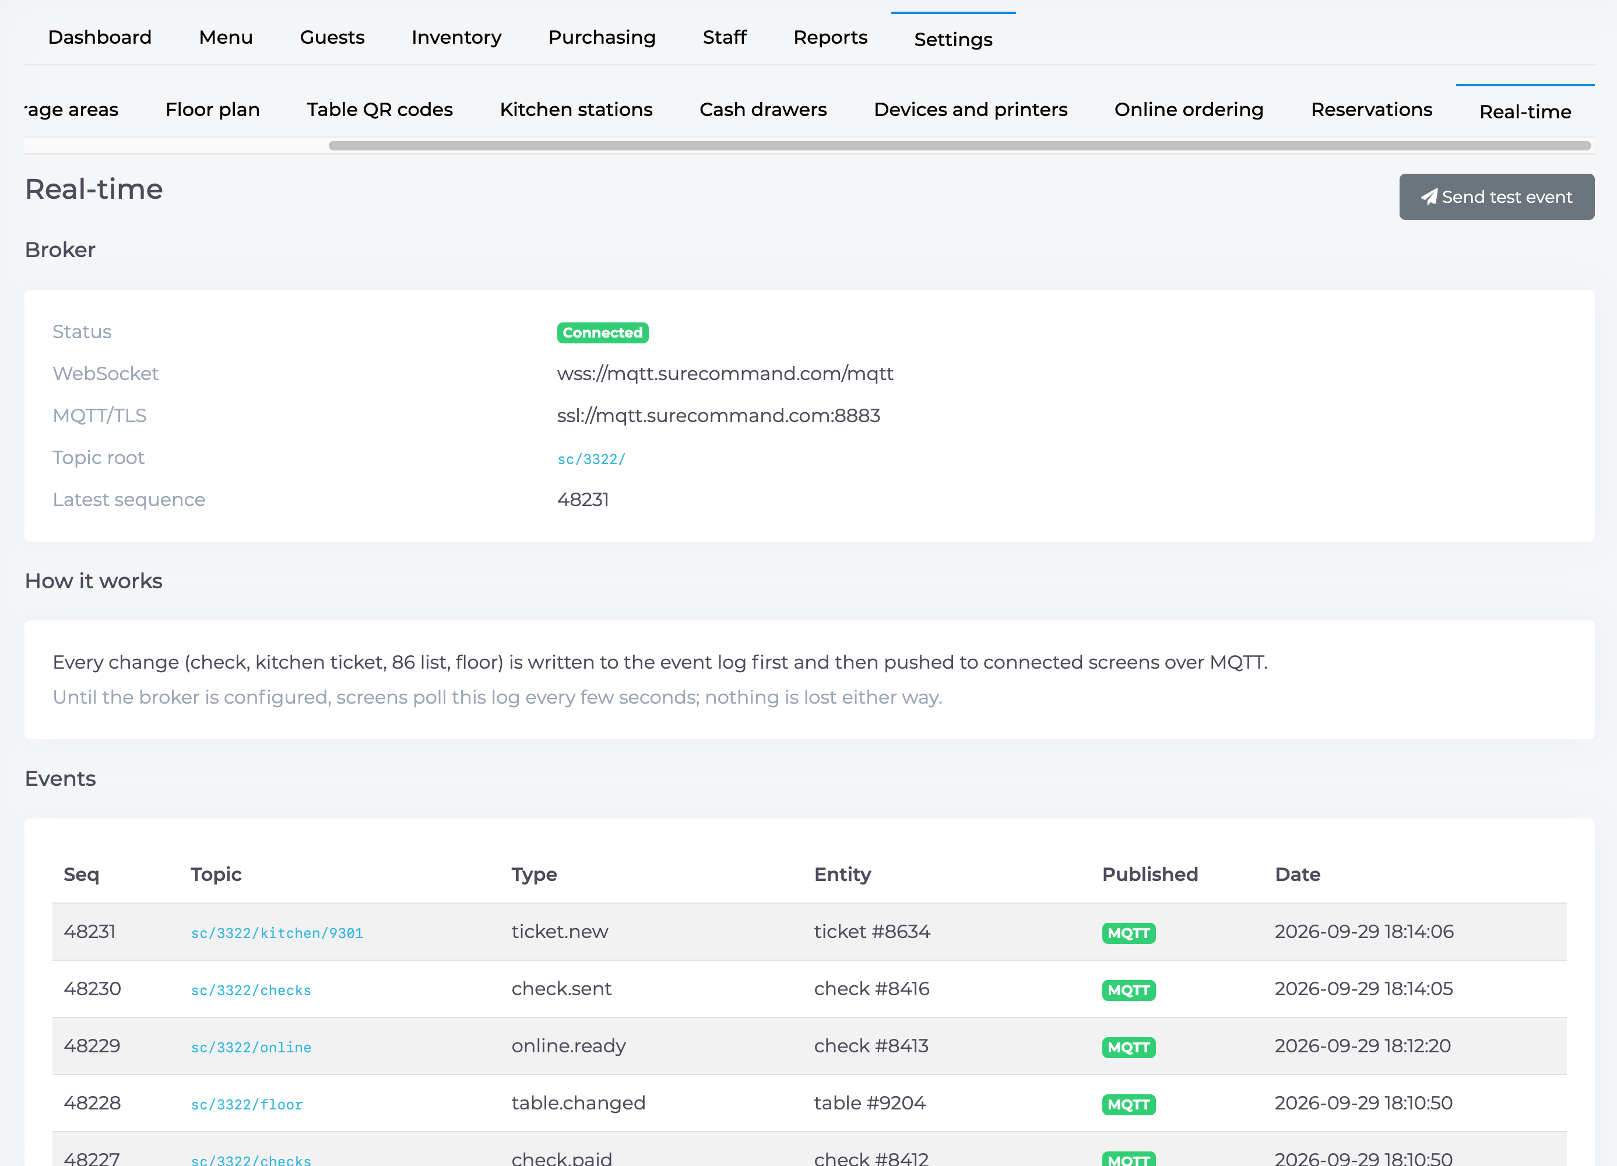The image size is (1617, 1166).
Task: Click the topic root sc/3322/
Action: [x=591, y=459]
